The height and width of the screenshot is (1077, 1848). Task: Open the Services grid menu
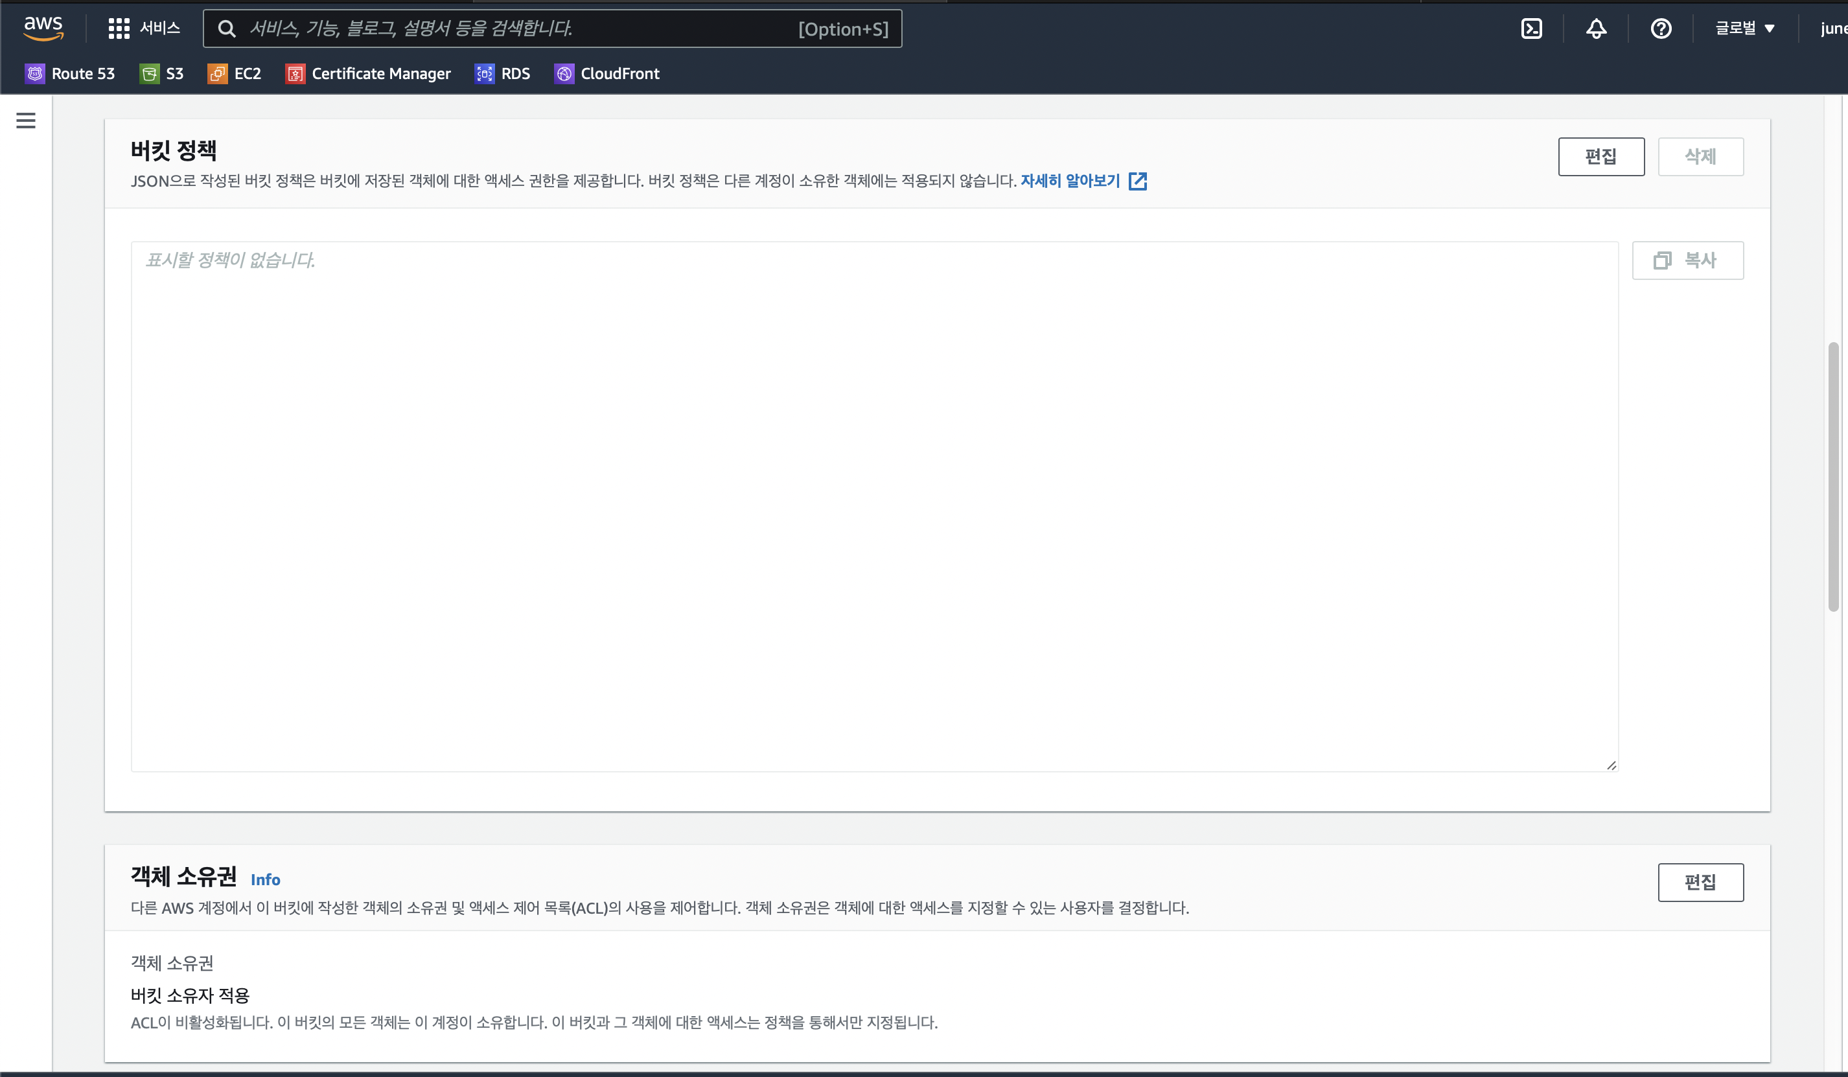click(x=119, y=29)
